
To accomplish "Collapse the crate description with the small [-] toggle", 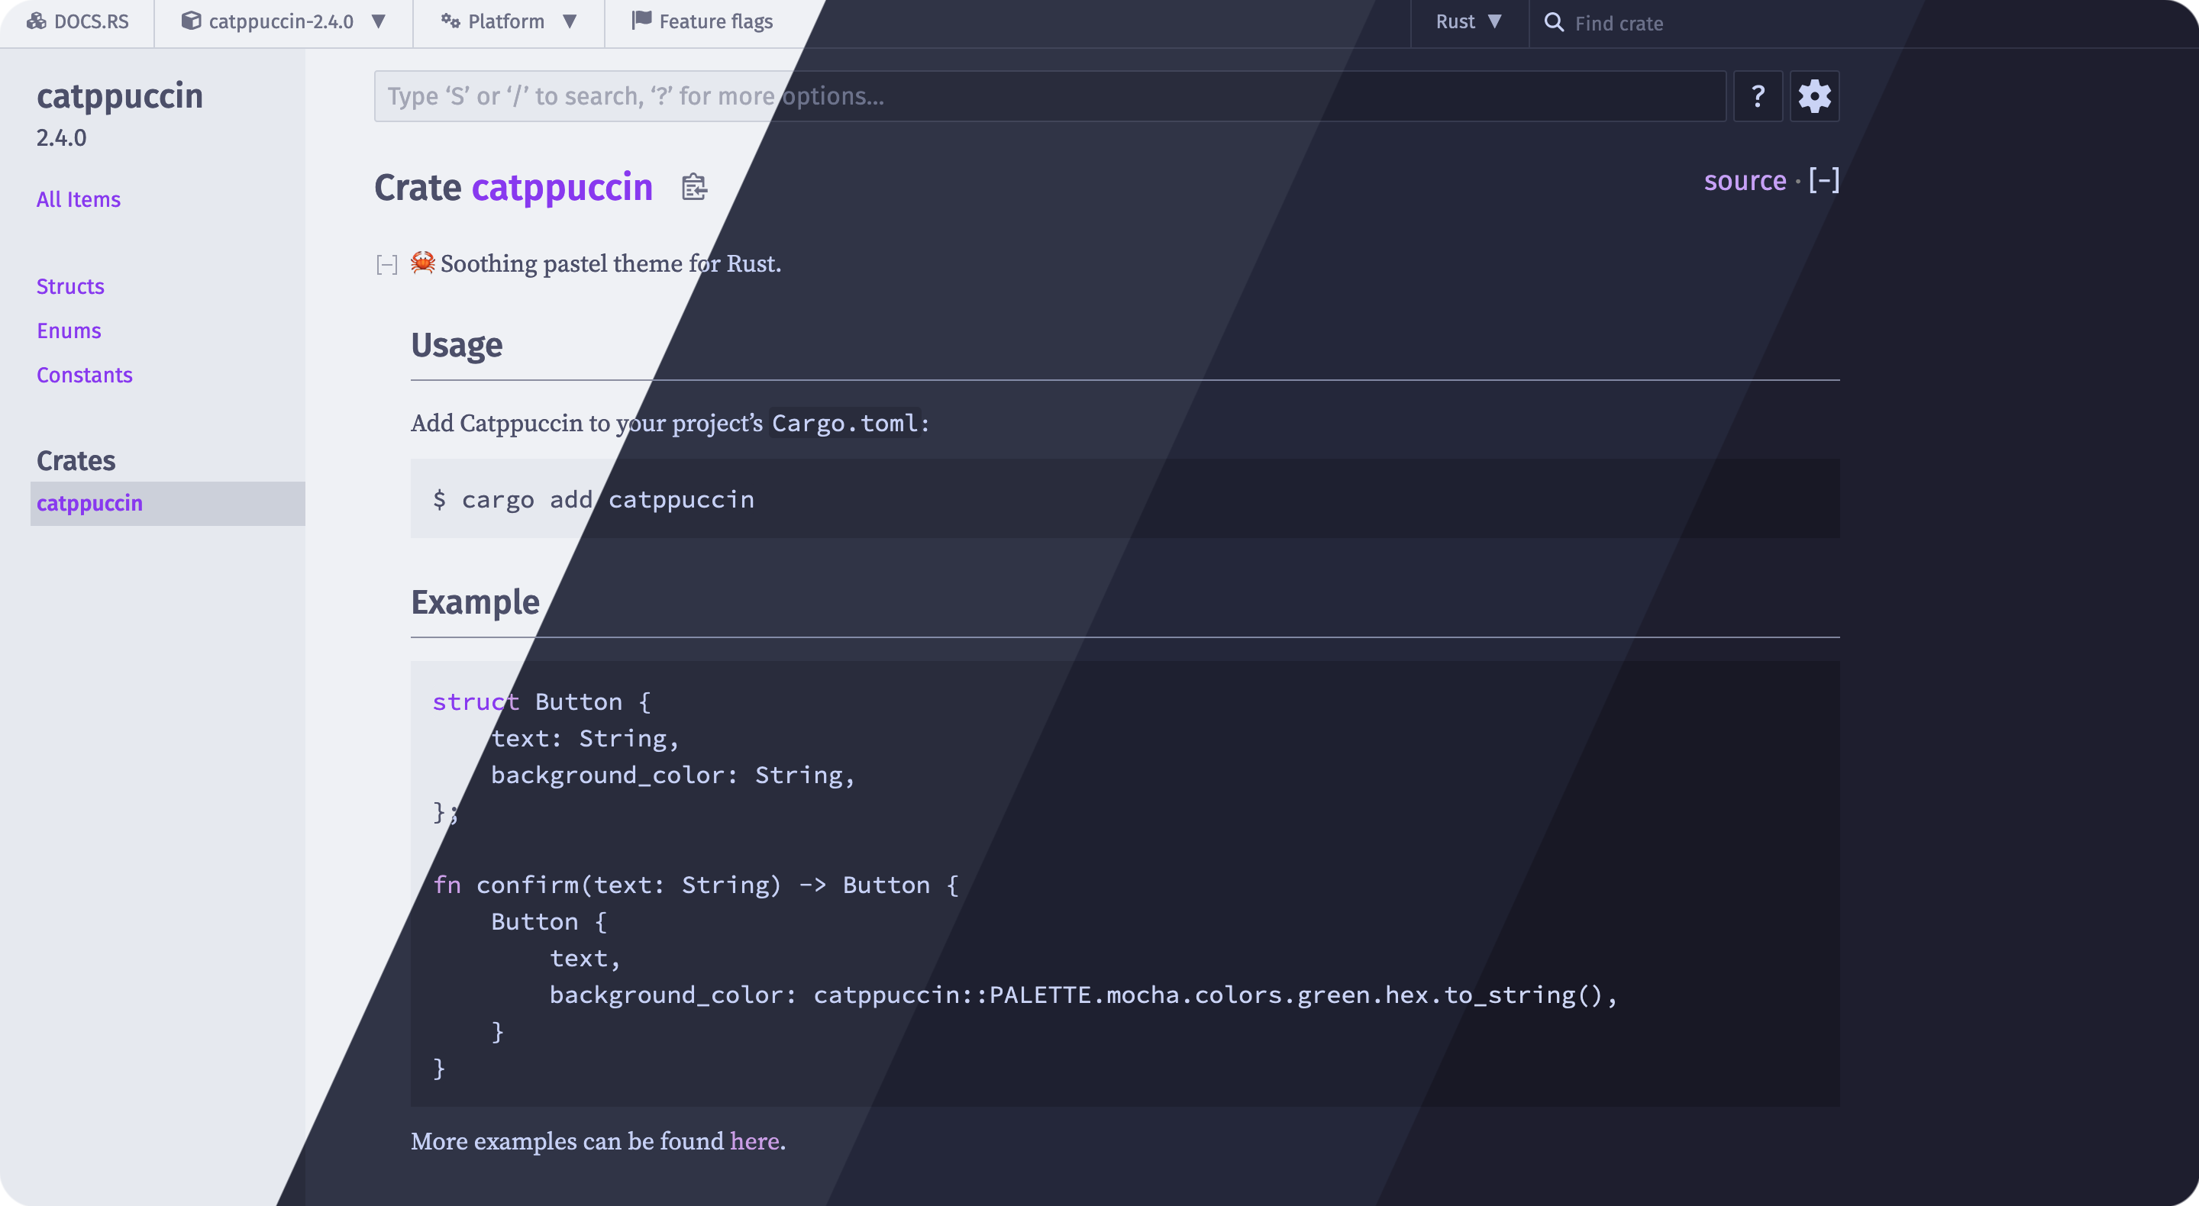I will click(x=386, y=265).
